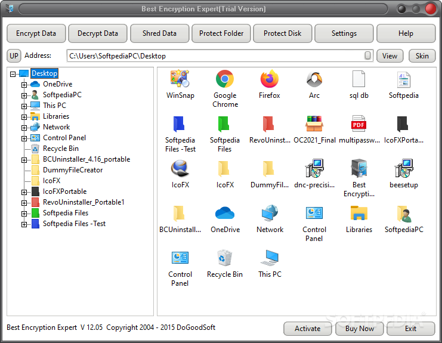
Task: Select the OC2021_Final archive icon
Action: click(x=314, y=123)
